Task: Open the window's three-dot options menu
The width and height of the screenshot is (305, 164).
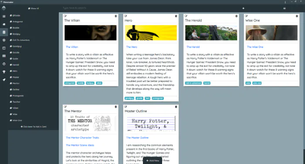Action: tap(285, 2)
